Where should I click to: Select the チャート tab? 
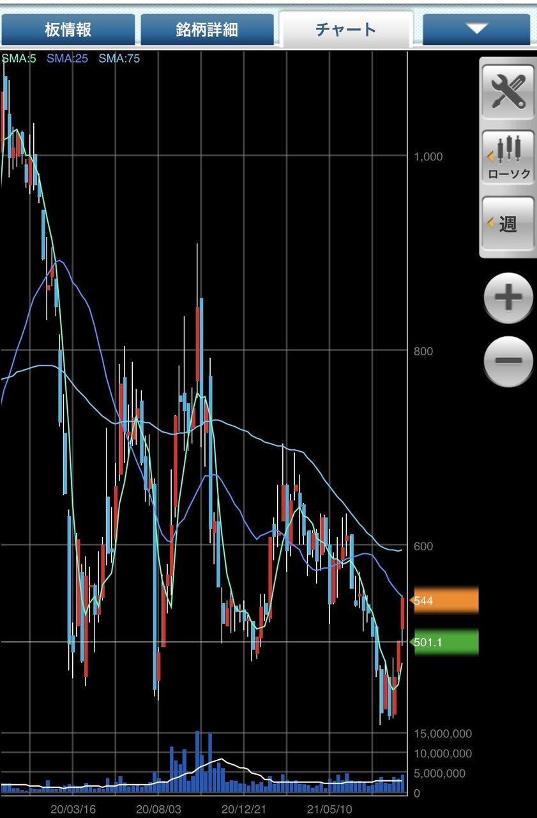point(346,29)
